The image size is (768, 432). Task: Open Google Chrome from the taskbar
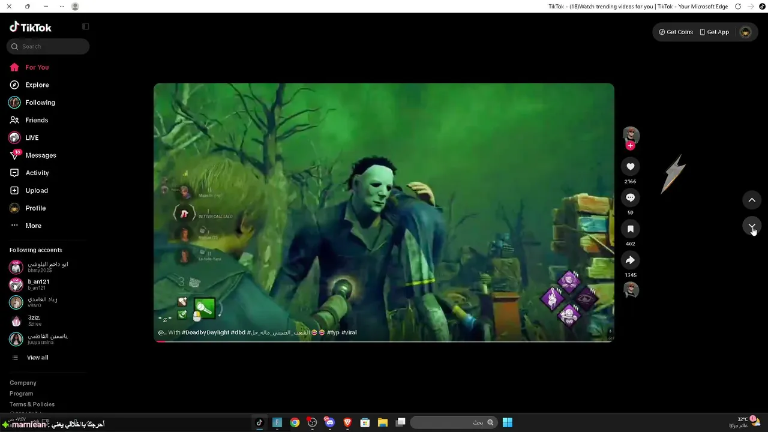point(295,422)
